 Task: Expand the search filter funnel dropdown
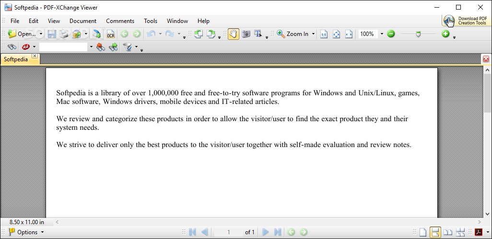(136, 47)
